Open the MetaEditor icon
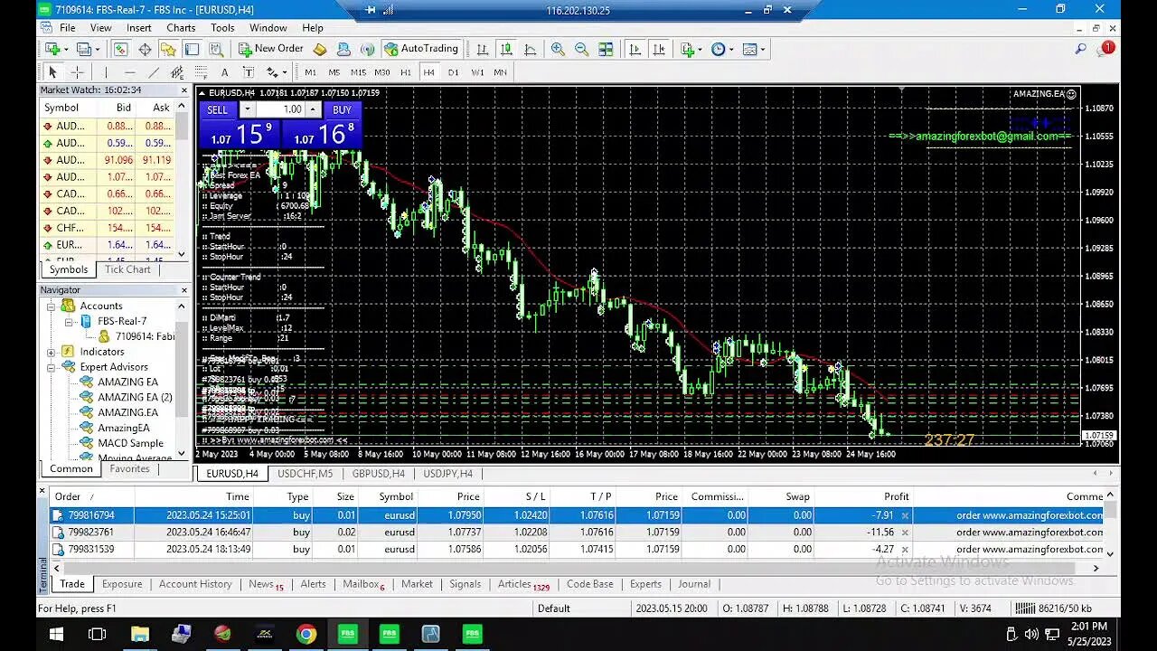 point(320,49)
